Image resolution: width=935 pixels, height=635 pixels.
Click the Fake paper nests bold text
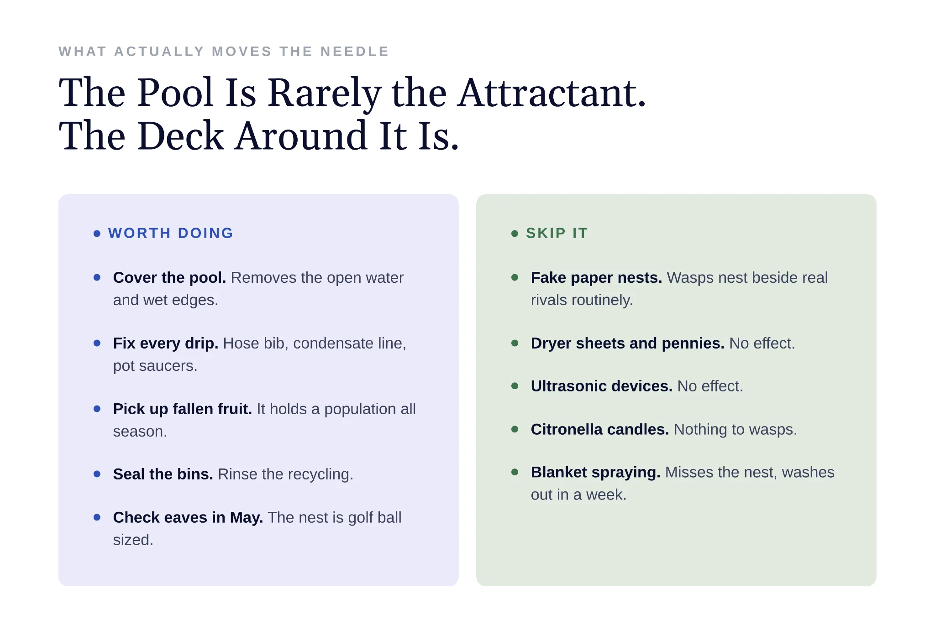tap(596, 277)
